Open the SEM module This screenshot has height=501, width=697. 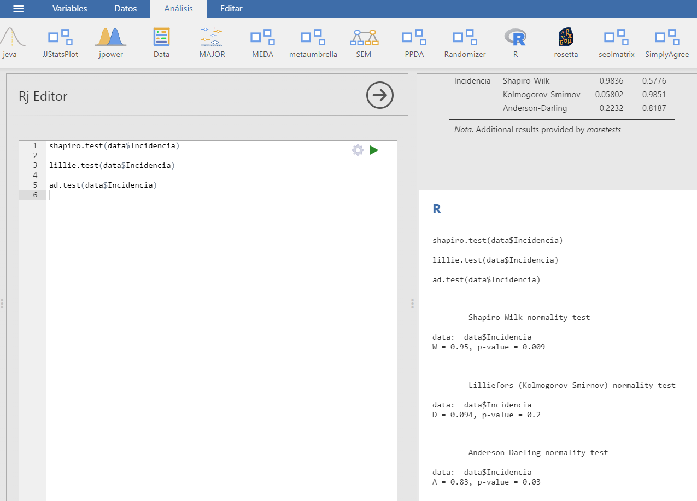(364, 43)
